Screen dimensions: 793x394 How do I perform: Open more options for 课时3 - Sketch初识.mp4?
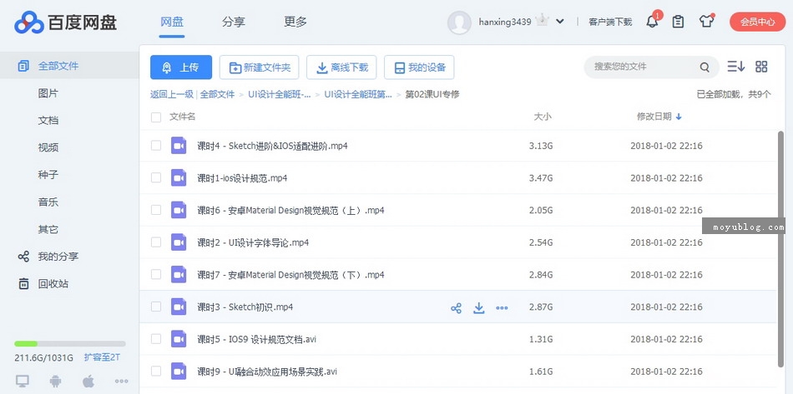pos(502,307)
